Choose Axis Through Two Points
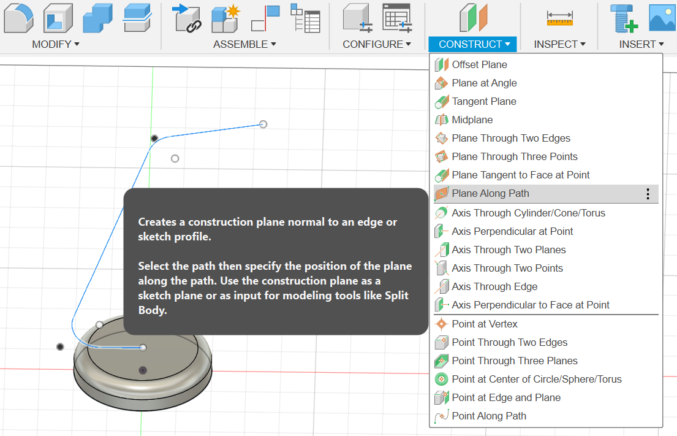Viewport: 677px width, 436px height. click(507, 268)
